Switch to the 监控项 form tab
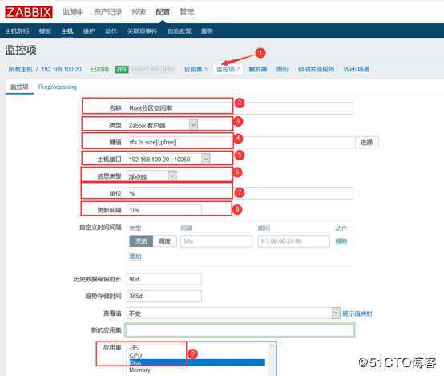 click(19, 87)
